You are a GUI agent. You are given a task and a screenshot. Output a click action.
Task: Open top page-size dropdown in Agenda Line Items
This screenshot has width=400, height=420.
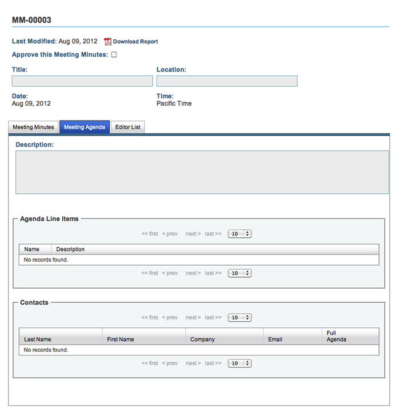pos(239,234)
